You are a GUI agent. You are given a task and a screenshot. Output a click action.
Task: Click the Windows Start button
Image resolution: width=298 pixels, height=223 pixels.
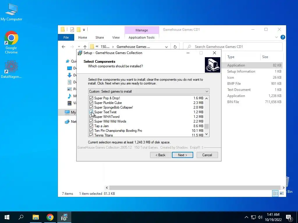pyautogui.click(x=7, y=217)
